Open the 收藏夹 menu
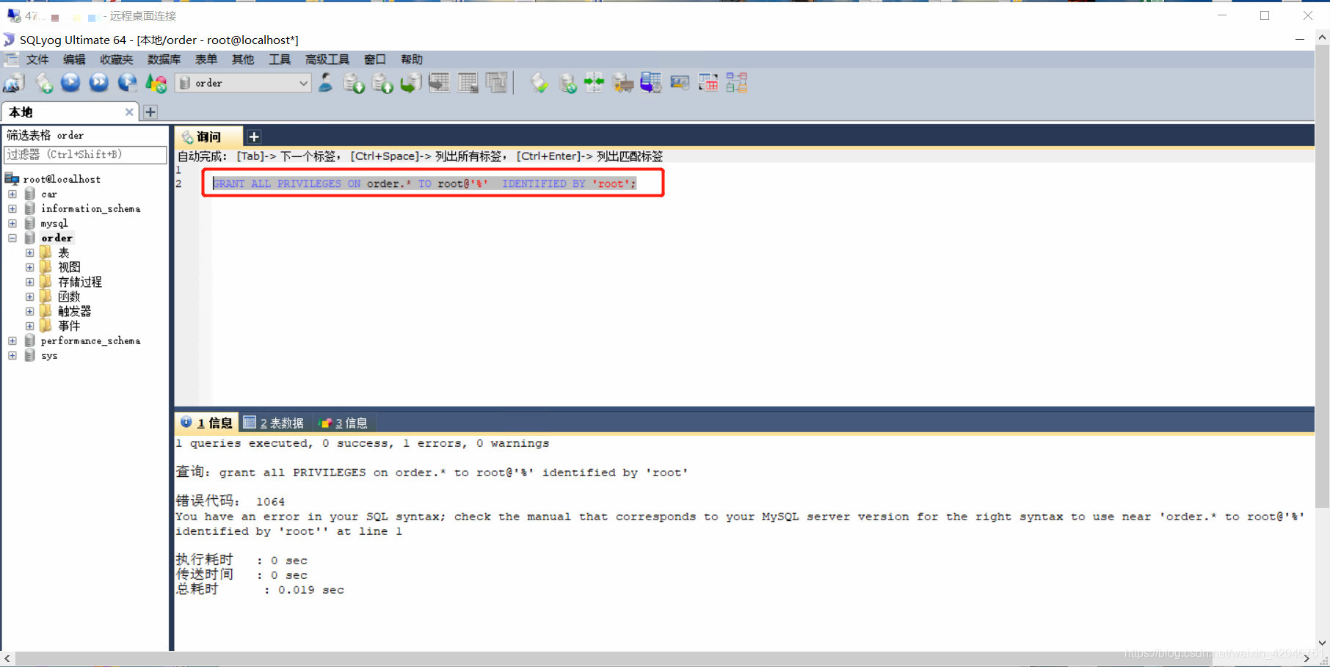Viewport: 1330px width, 667px height. click(x=117, y=59)
